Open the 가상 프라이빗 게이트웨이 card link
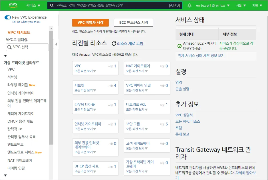 [140, 164]
